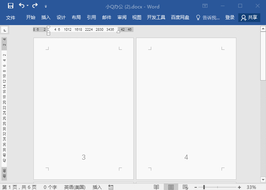Toggle 插入 overtype mode in status bar

click(x=97, y=187)
